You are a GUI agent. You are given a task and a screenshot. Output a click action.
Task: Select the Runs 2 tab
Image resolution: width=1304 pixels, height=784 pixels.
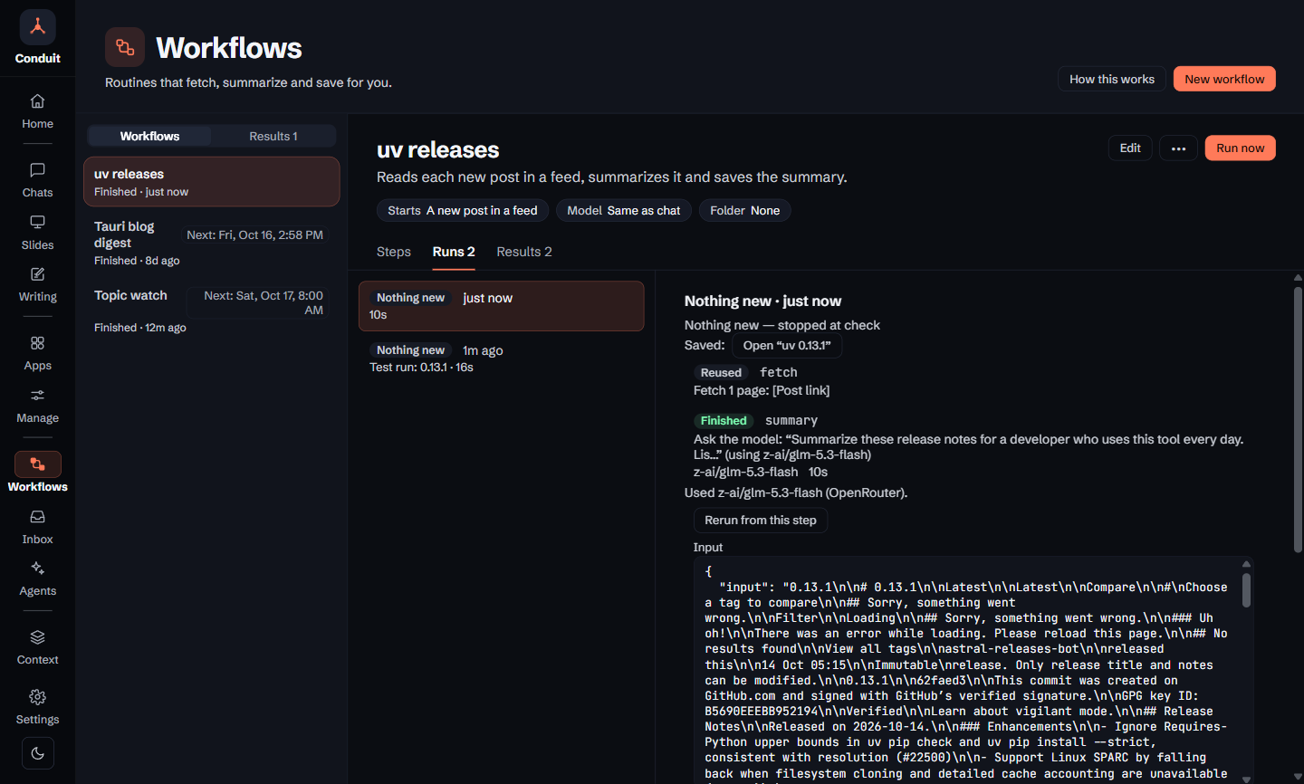pos(454,252)
